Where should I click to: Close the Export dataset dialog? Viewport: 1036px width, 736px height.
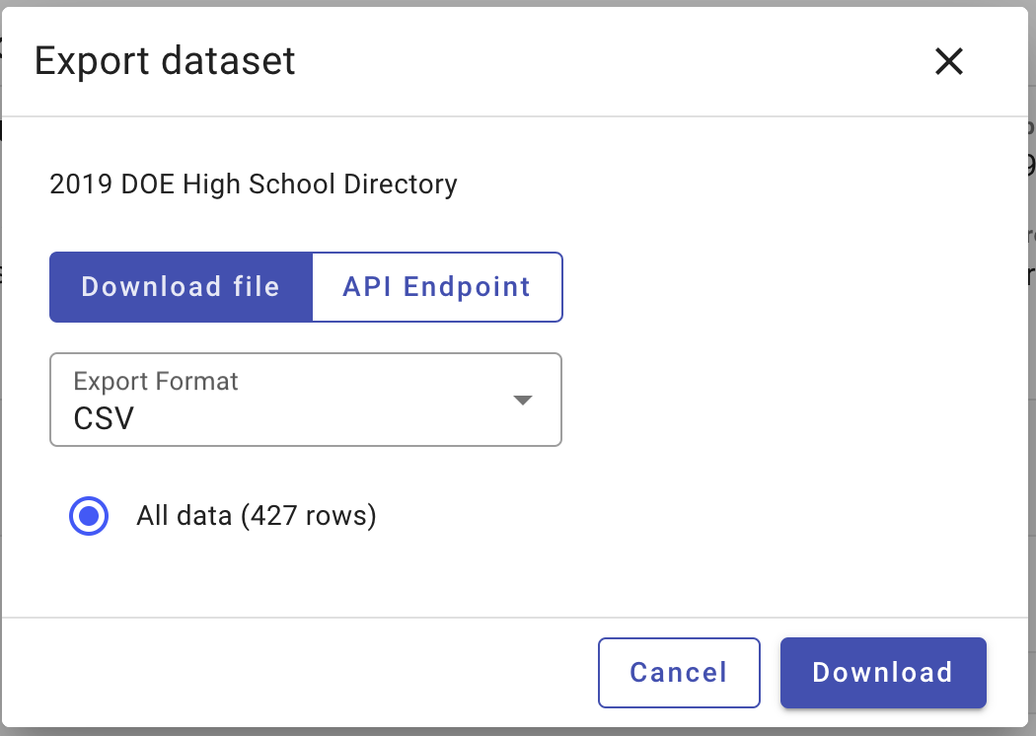coord(949,61)
